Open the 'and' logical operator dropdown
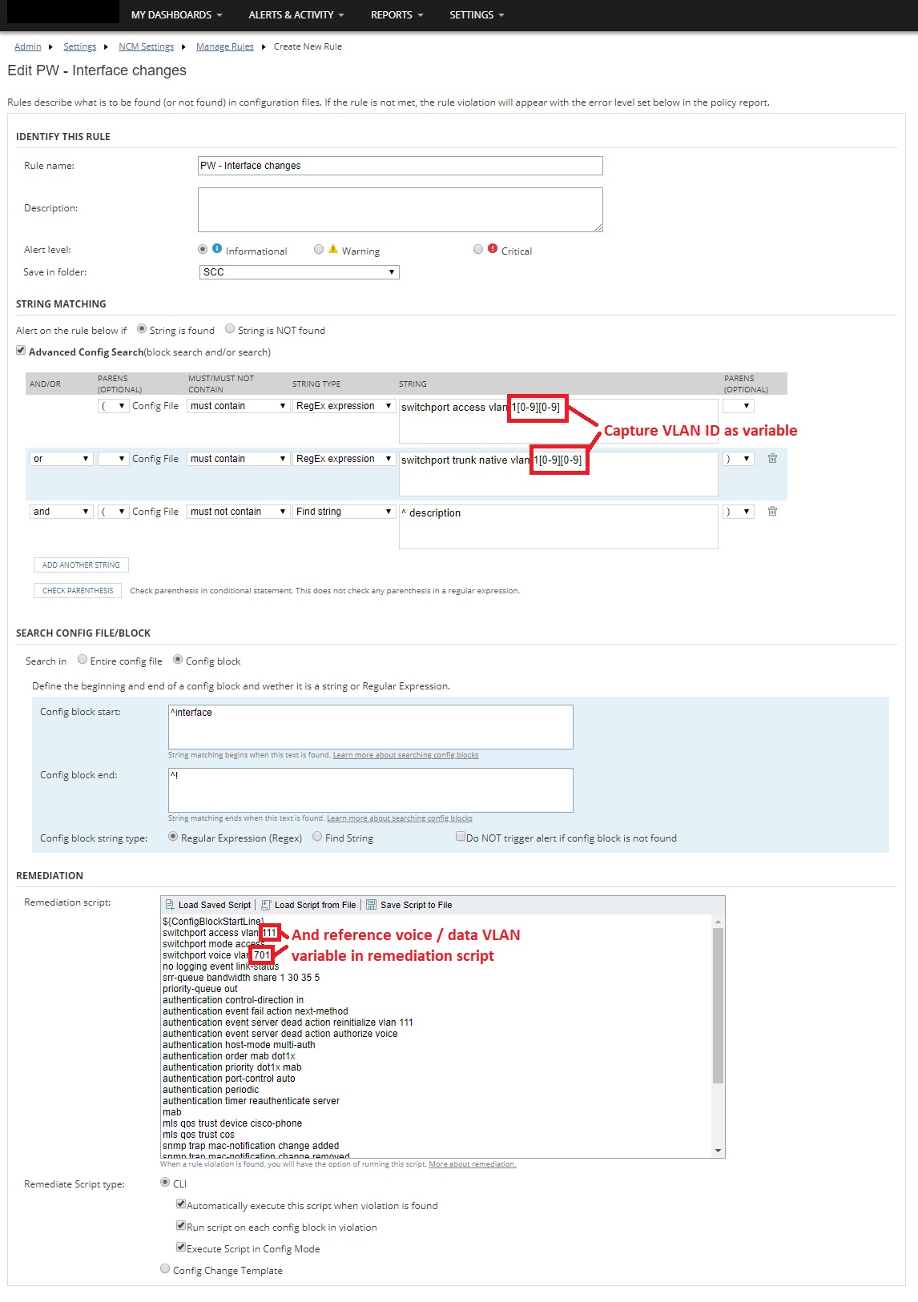The height and width of the screenshot is (1302, 918). (x=62, y=512)
